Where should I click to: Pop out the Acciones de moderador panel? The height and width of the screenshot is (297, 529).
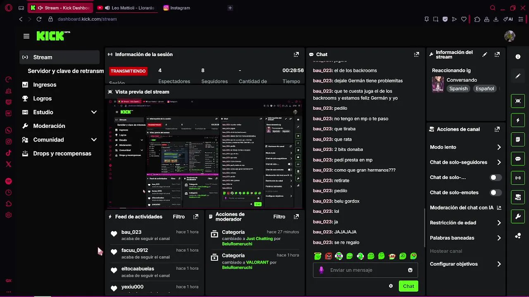[296, 217]
